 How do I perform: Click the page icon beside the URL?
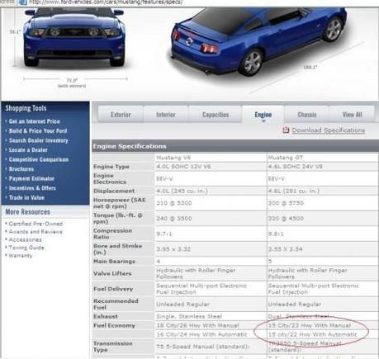[x=22, y=2]
